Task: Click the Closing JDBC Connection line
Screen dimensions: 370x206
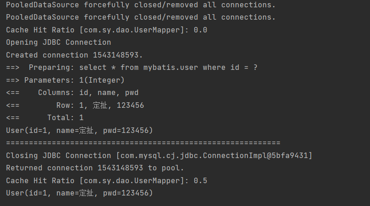Action: click(159, 156)
